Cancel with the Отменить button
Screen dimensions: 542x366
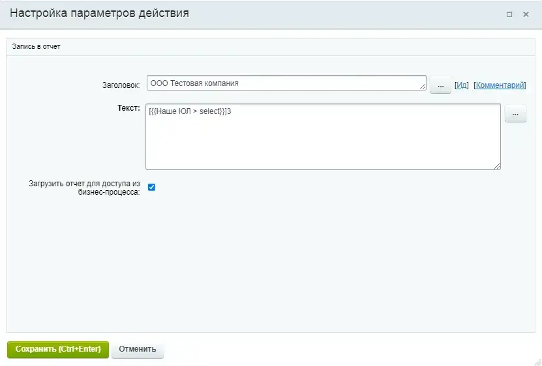coord(137,349)
